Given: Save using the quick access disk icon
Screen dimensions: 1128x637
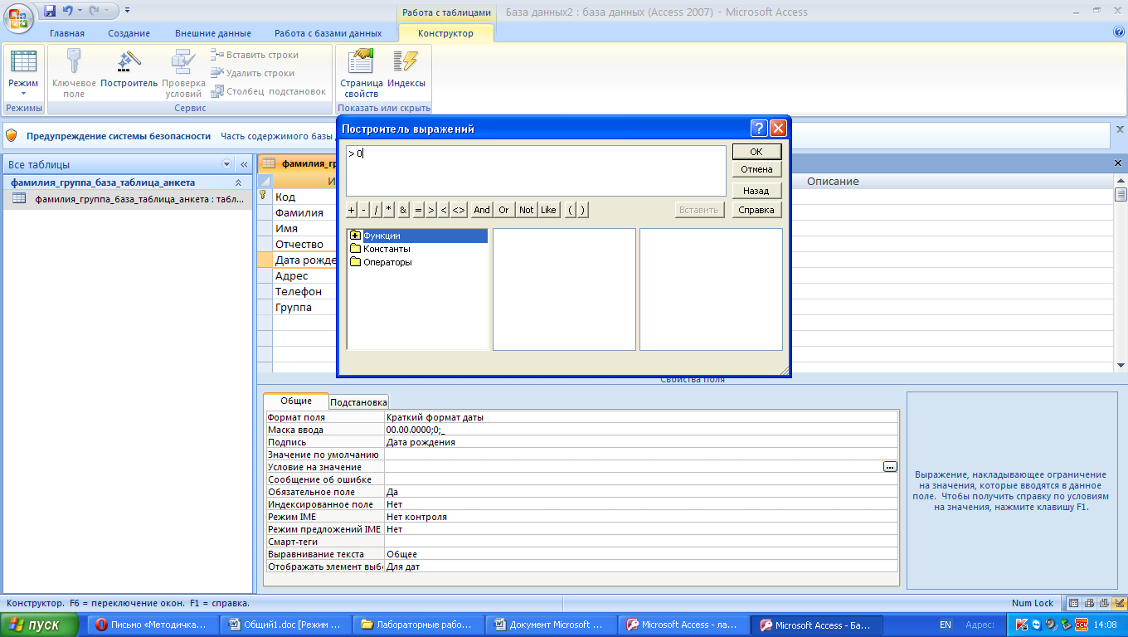Looking at the screenshot, I should 49,11.
